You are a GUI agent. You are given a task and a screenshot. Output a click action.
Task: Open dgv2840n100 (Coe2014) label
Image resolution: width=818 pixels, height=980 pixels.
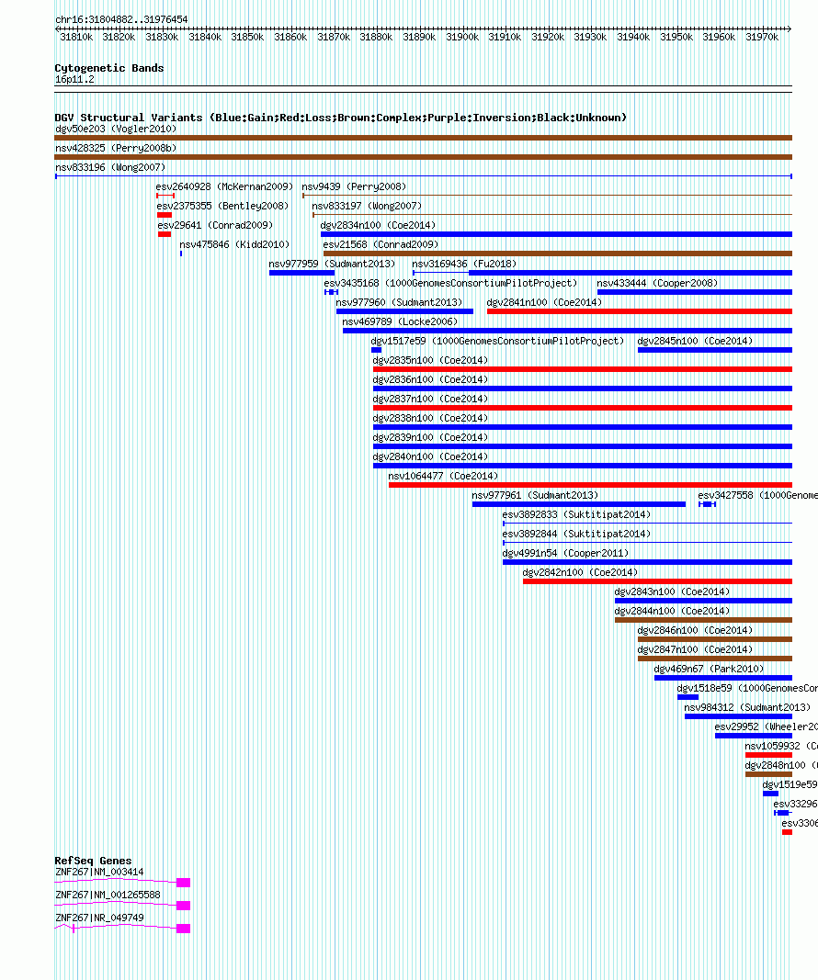point(430,456)
